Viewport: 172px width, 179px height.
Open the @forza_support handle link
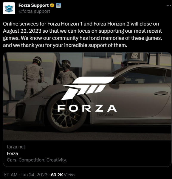34,11
